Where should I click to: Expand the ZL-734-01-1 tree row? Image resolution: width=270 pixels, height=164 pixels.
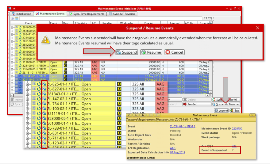point(28,104)
